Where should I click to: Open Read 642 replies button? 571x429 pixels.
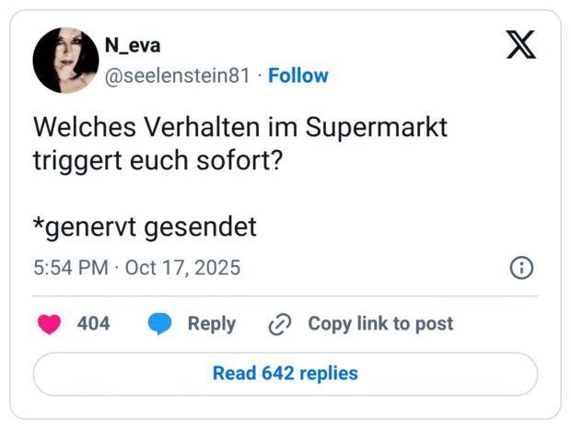285,374
